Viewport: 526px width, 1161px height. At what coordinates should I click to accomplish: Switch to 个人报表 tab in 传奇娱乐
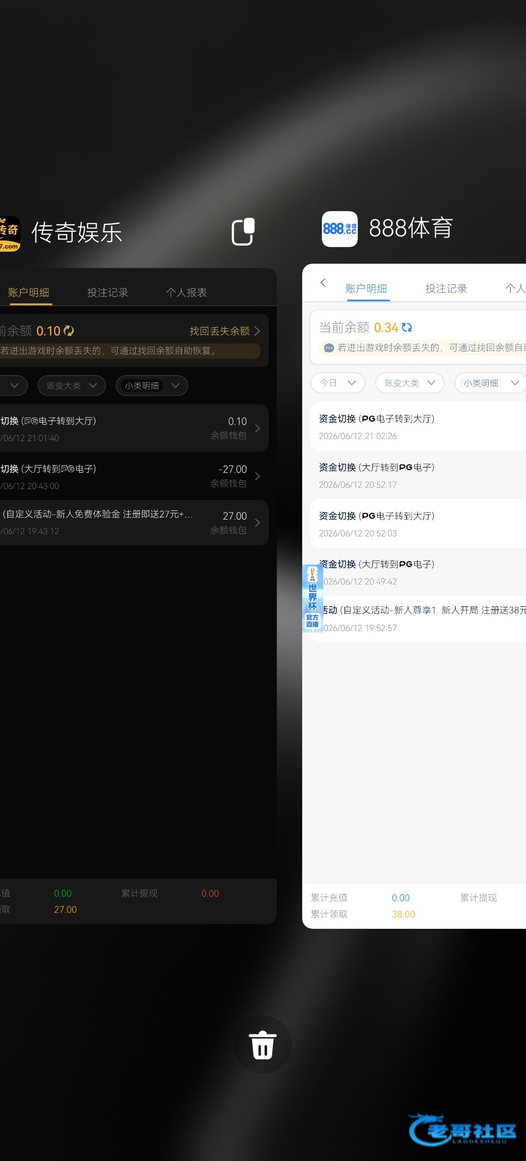186,293
